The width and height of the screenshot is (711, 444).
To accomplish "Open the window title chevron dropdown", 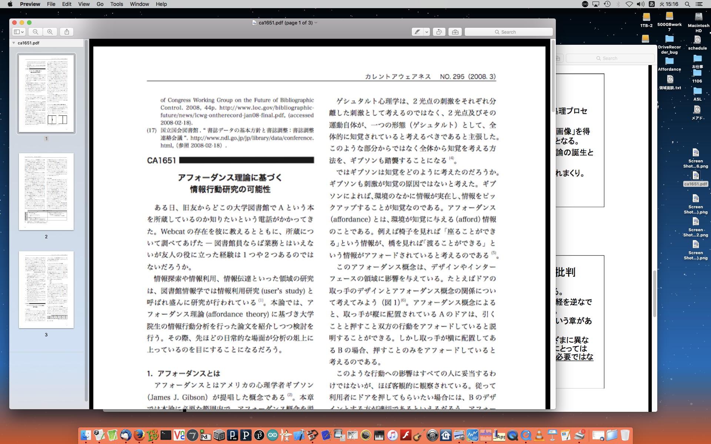I will pyautogui.click(x=316, y=23).
